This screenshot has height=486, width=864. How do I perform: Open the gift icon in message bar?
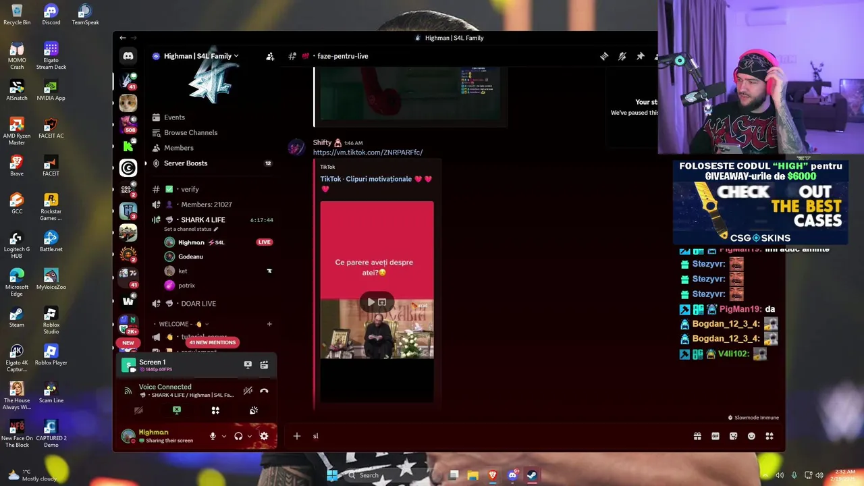(697, 436)
